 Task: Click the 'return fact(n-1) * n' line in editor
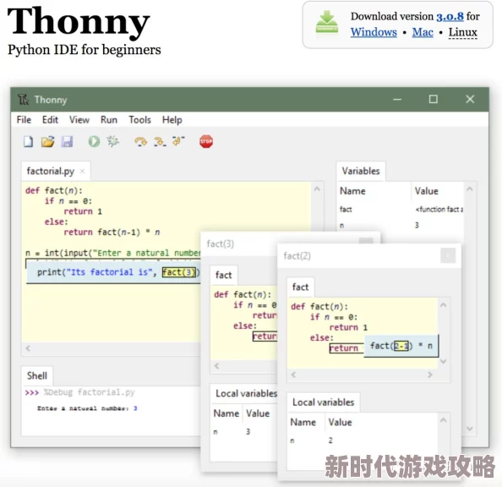click(112, 233)
